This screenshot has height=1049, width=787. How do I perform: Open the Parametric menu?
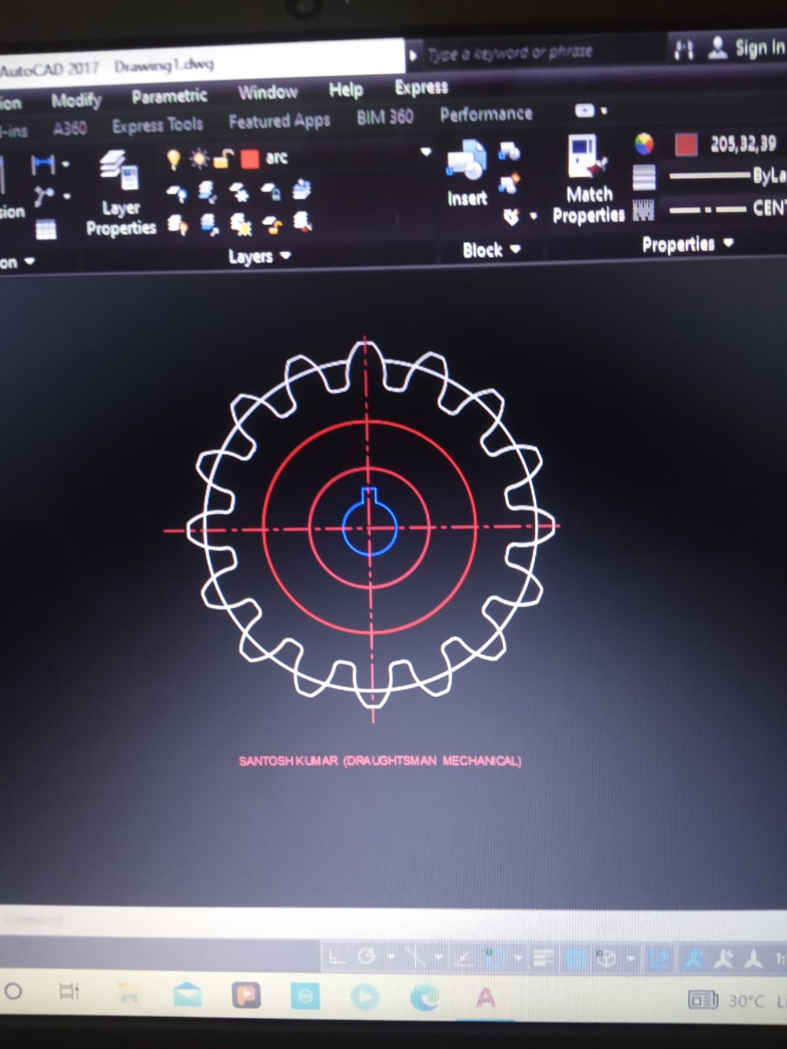tap(169, 96)
